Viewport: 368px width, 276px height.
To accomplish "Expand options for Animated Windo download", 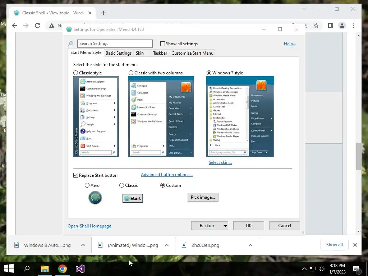I will 167,245.
